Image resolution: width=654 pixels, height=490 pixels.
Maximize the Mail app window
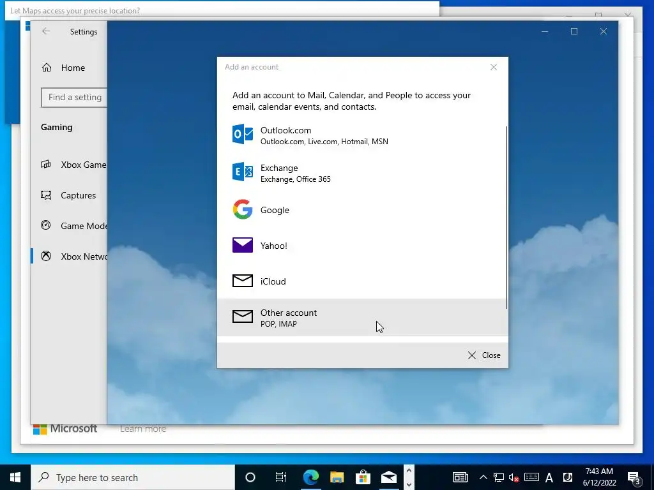click(574, 32)
